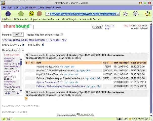153x121 pixels.
Task: Click 'del' for httpd-2.0.55-win32-src.zip
Action: click(76, 75)
